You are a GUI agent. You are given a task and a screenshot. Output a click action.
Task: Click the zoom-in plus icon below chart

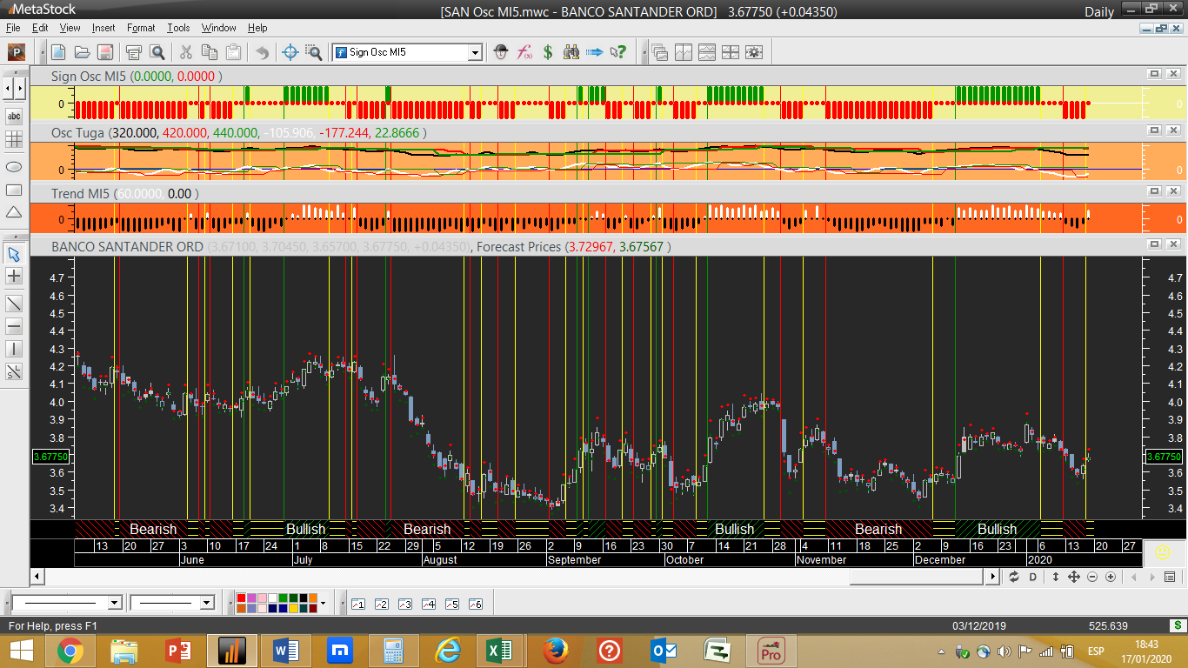(1111, 577)
